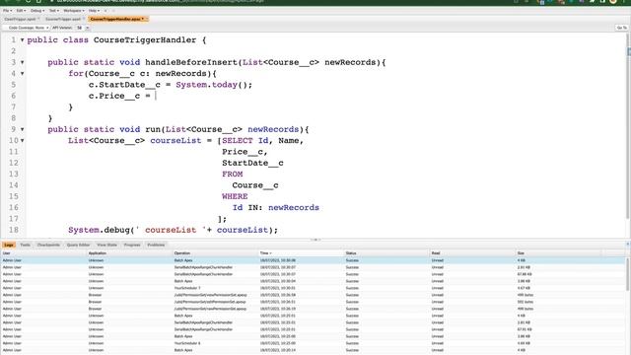Open the Query Editor tab

(78, 245)
